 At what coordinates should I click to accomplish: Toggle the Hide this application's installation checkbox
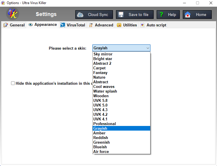(x=13, y=83)
